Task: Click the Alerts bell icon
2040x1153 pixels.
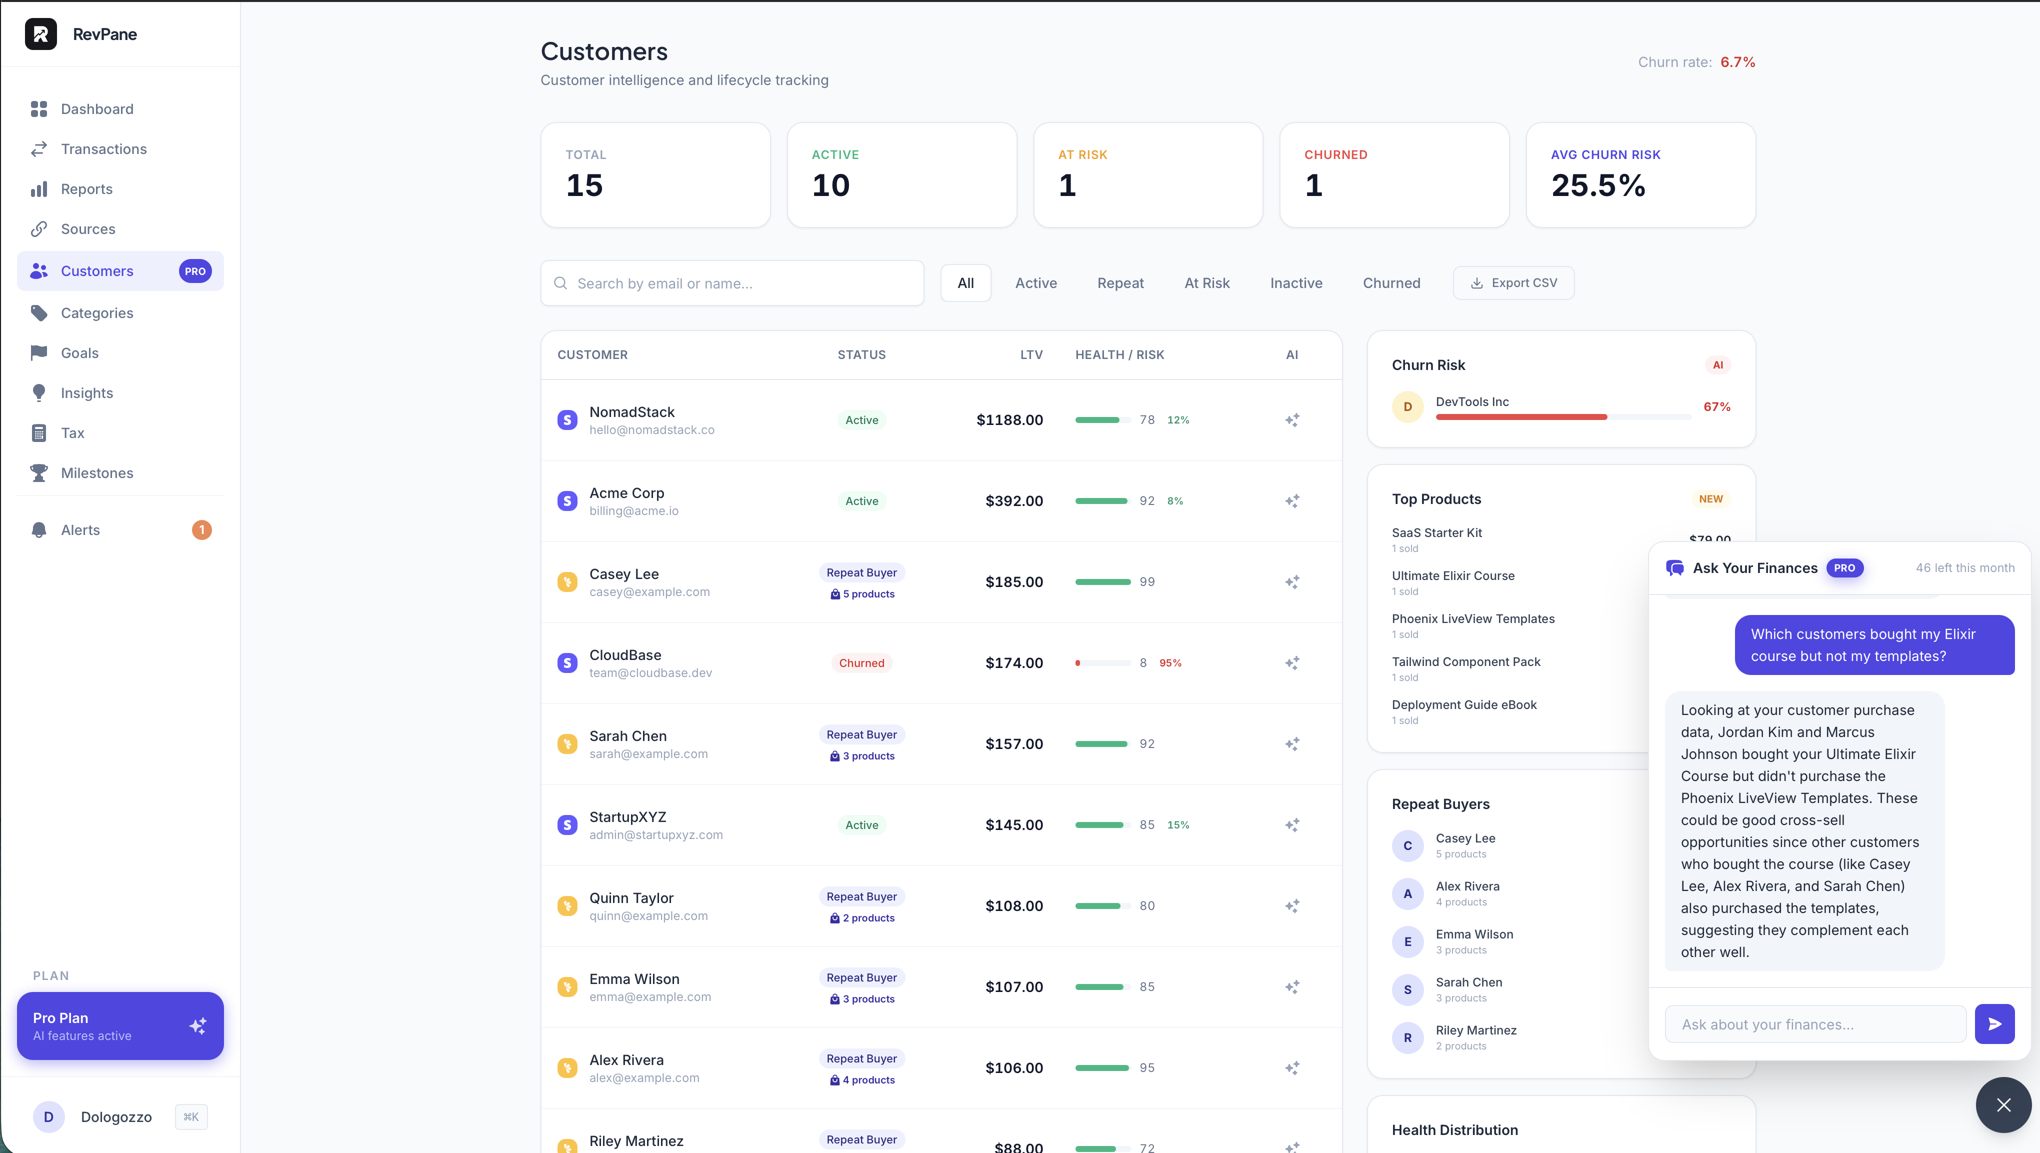Action: pos(39,530)
